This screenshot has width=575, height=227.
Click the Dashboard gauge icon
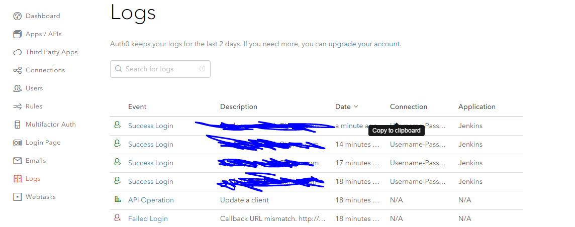point(17,16)
